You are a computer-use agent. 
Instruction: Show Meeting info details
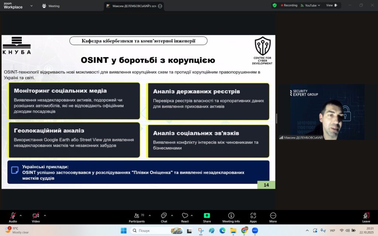[x=231, y=217]
